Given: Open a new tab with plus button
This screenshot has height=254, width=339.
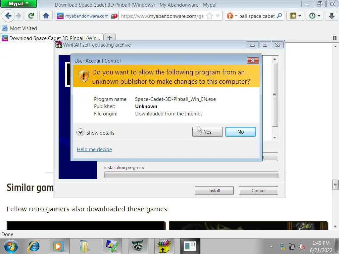Looking at the screenshot, I should click(x=110, y=38).
